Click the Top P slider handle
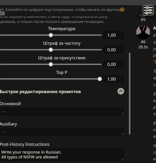 click(100, 79)
